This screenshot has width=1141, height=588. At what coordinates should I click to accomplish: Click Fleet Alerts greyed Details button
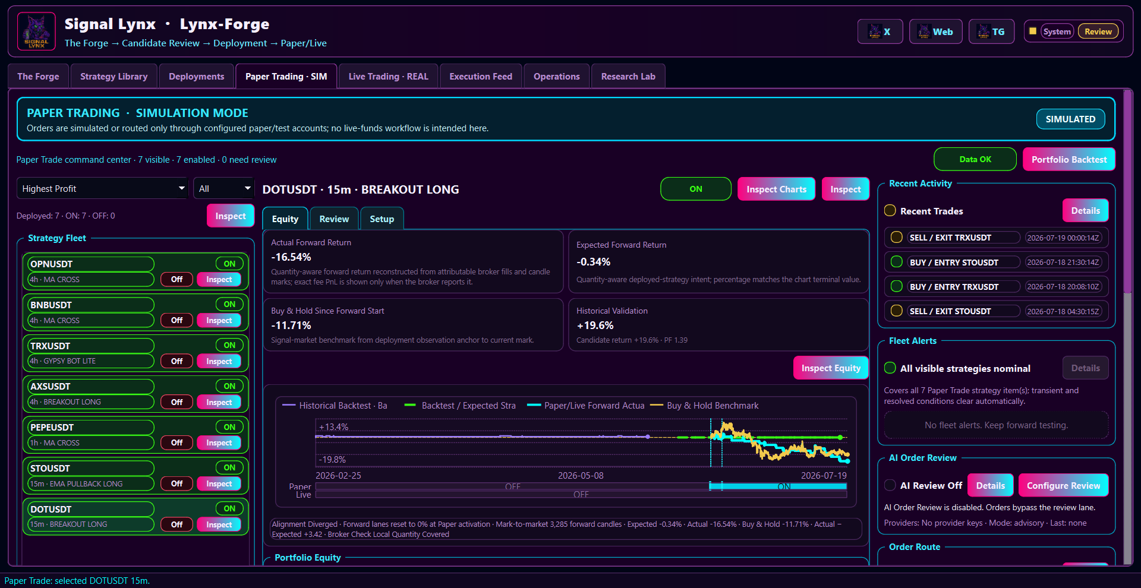point(1085,368)
